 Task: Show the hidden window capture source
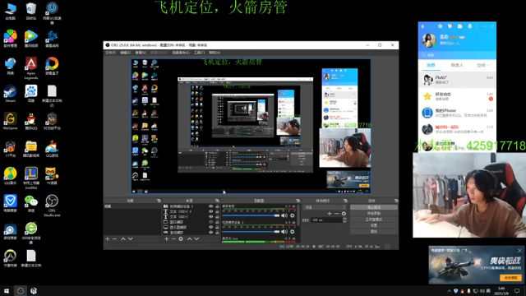(x=210, y=222)
